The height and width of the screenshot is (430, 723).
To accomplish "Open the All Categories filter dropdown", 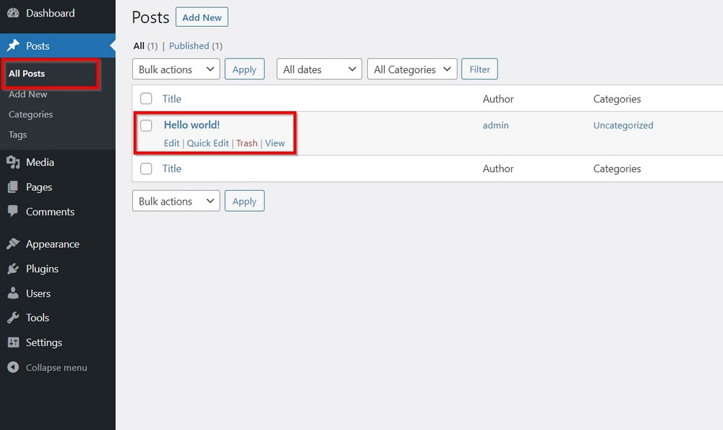I will coord(412,69).
